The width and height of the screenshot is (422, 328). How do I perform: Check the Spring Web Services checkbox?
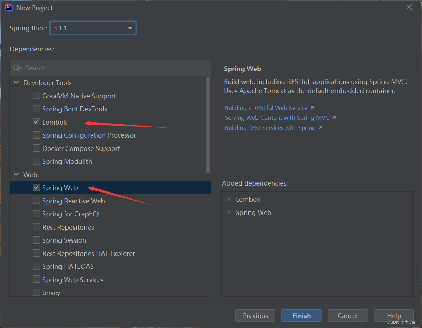click(x=36, y=279)
